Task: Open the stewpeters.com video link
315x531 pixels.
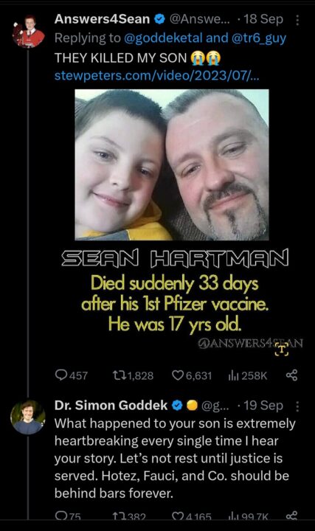Action: tap(157, 75)
